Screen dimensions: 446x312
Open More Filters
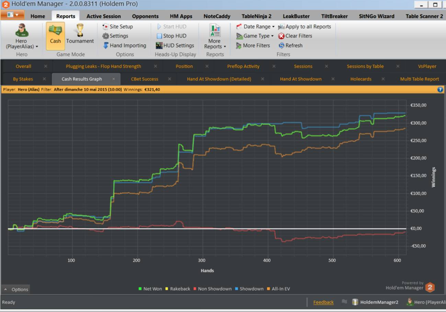tap(253, 45)
